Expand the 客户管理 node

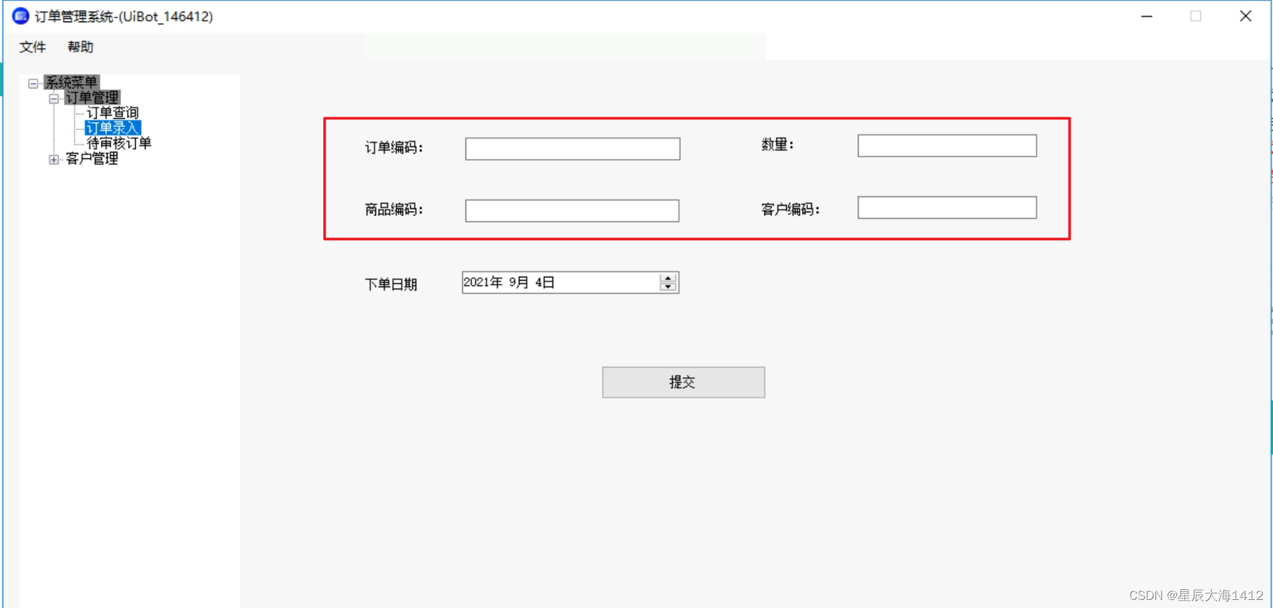pos(53,160)
